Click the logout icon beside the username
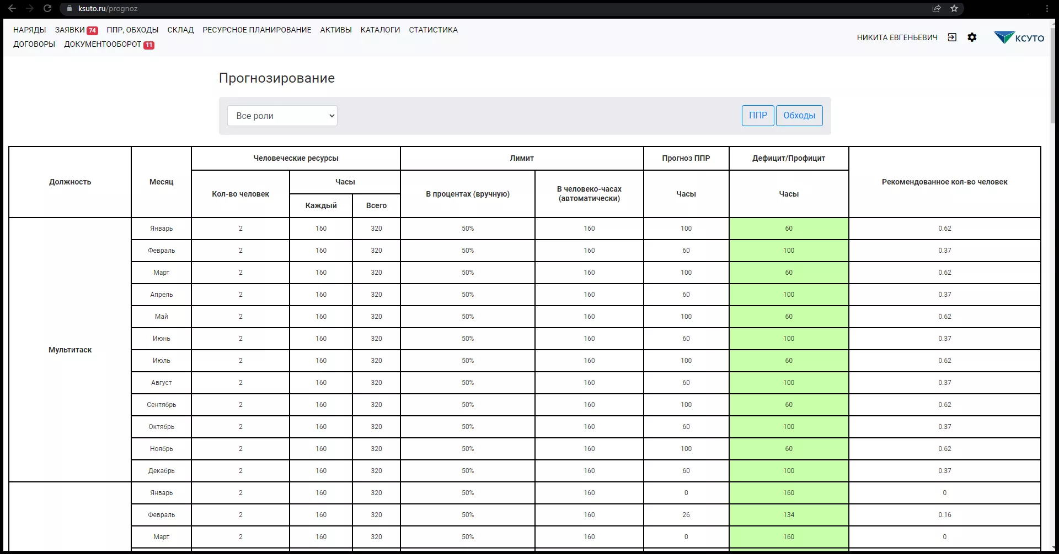This screenshot has height=554, width=1059. tap(952, 37)
